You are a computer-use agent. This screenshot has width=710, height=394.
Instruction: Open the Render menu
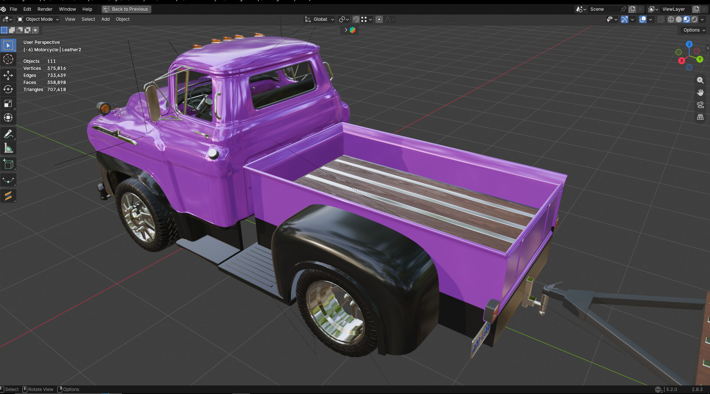click(x=45, y=9)
